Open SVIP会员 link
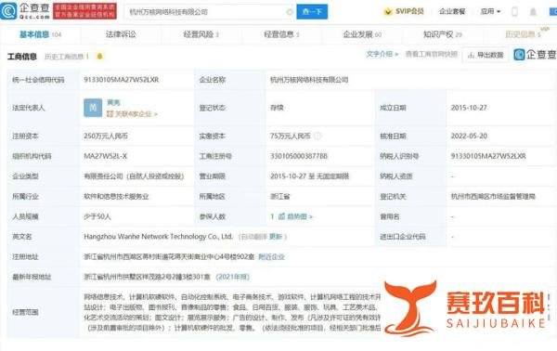557x351 pixels. (409, 11)
